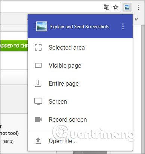Click the video camera Record screen icon
Image resolution: width=145 pixels, height=154 pixels.
[38, 119]
